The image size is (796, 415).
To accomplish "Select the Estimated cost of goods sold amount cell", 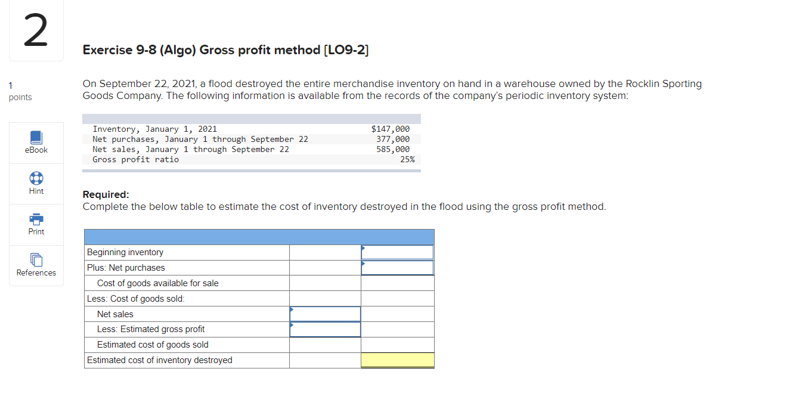I will tap(397, 345).
